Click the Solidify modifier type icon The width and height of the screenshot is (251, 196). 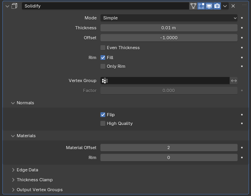(15, 6)
